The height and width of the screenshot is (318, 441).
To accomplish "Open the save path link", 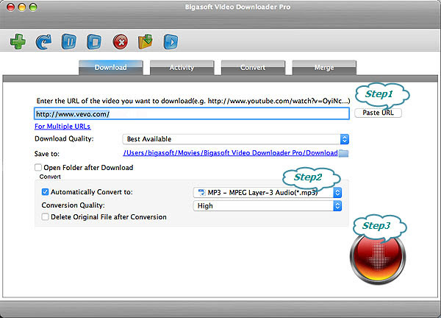I will coord(230,152).
